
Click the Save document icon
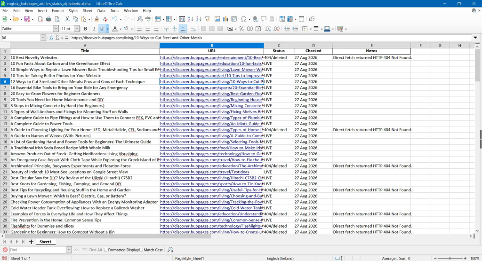click(27, 19)
